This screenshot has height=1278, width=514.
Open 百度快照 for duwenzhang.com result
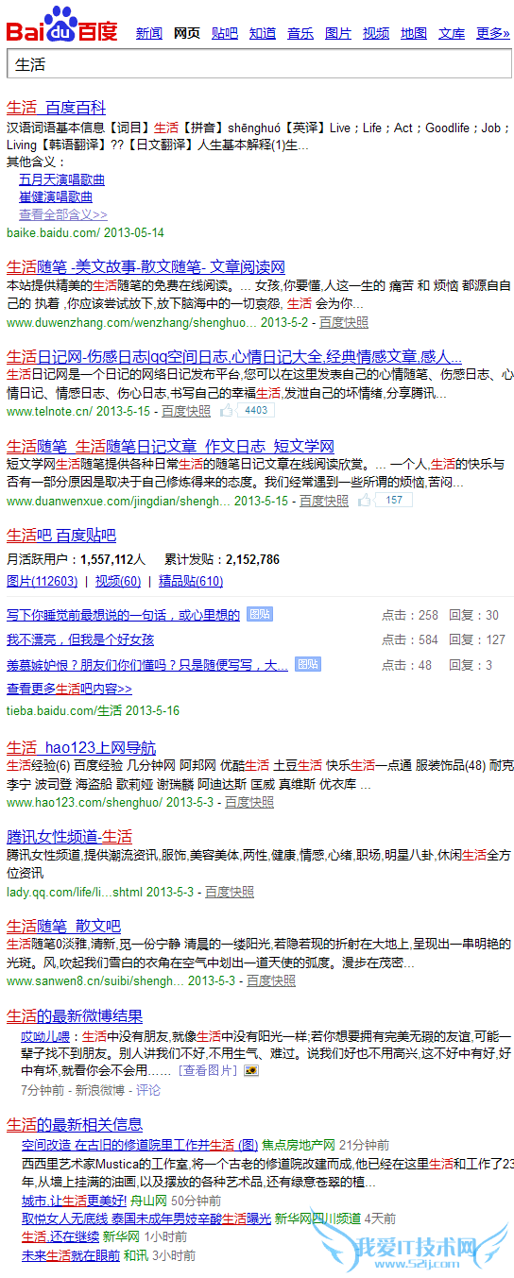(344, 322)
